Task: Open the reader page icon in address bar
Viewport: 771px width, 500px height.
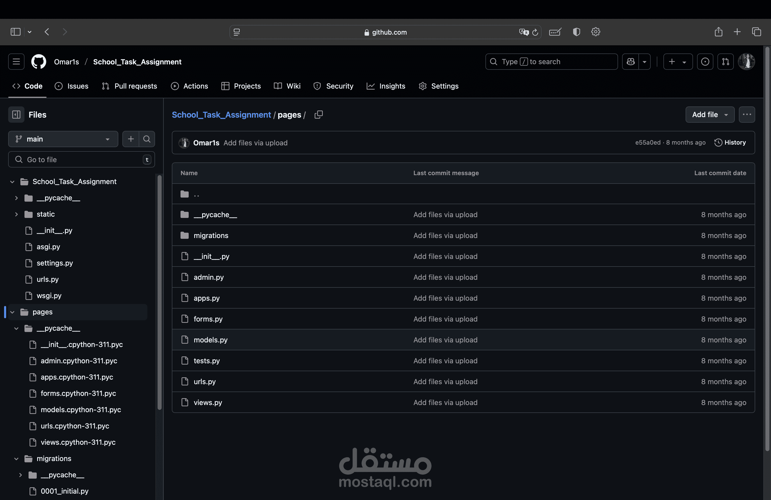Action: pyautogui.click(x=237, y=32)
